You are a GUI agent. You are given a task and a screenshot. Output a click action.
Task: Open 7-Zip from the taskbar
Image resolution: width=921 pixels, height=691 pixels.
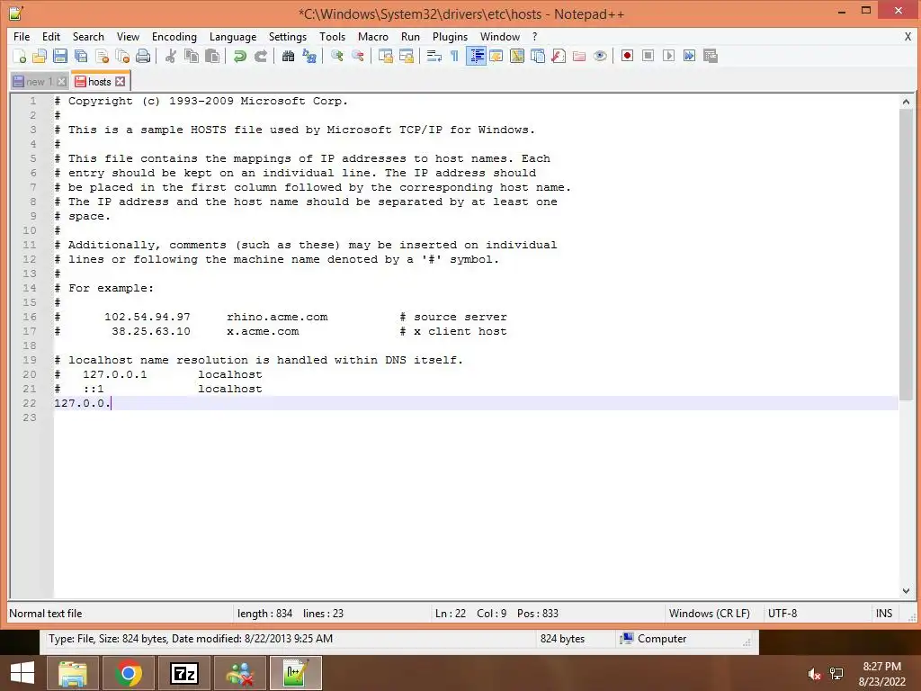click(x=184, y=673)
